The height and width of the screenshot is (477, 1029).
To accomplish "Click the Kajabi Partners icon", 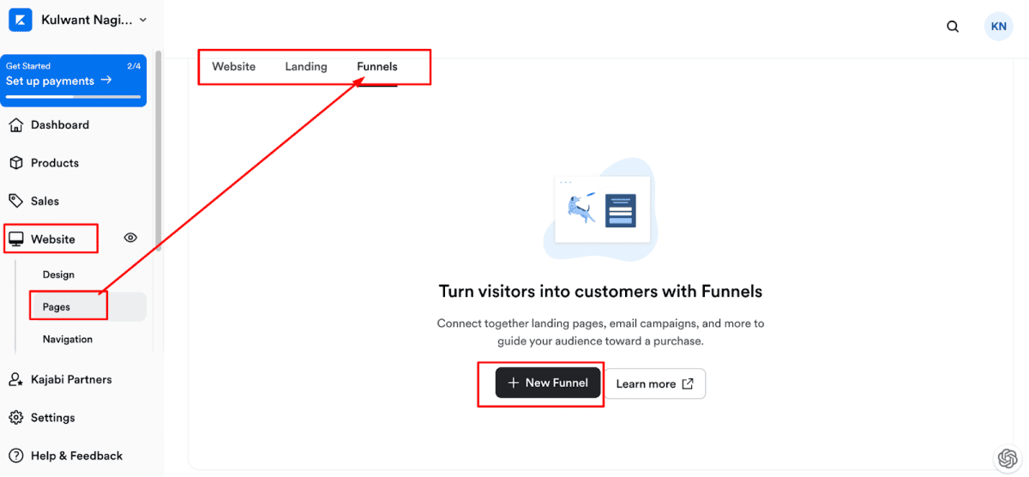I will (15, 379).
